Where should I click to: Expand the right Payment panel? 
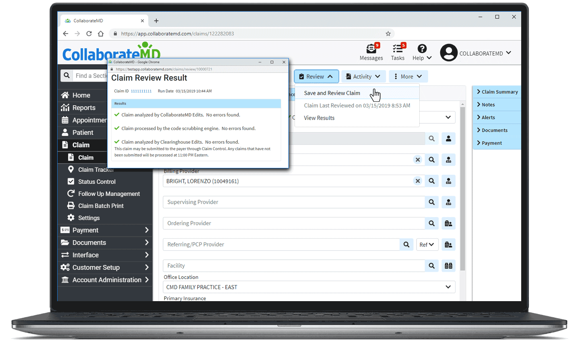(497, 143)
